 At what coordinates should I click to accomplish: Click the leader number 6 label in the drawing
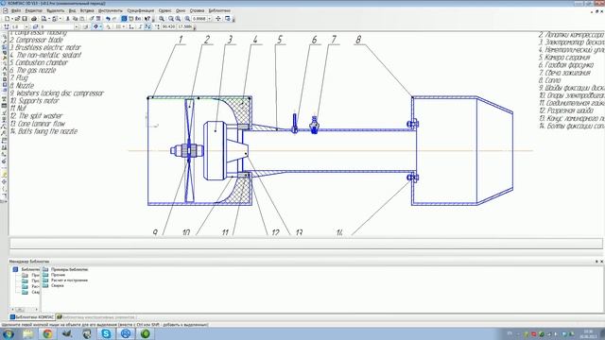pyautogui.click(x=314, y=40)
